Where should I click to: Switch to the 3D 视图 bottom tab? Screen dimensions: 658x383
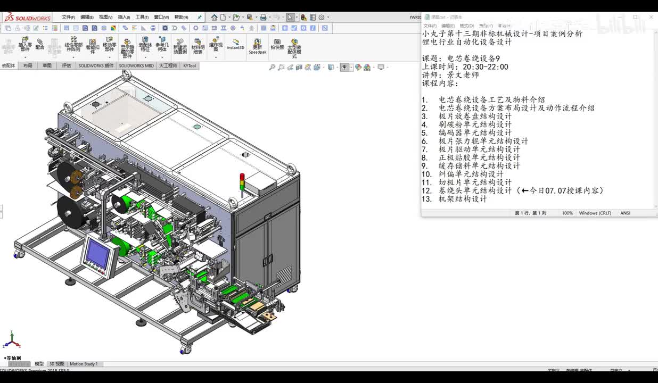[56, 364]
